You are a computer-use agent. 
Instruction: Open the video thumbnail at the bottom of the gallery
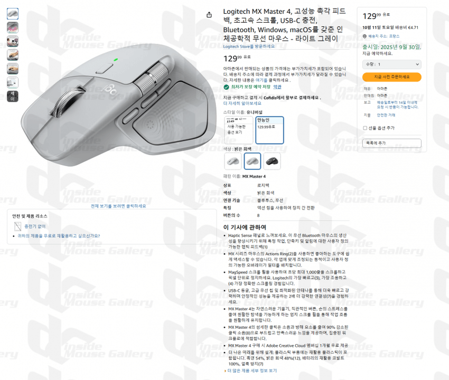(x=13, y=96)
